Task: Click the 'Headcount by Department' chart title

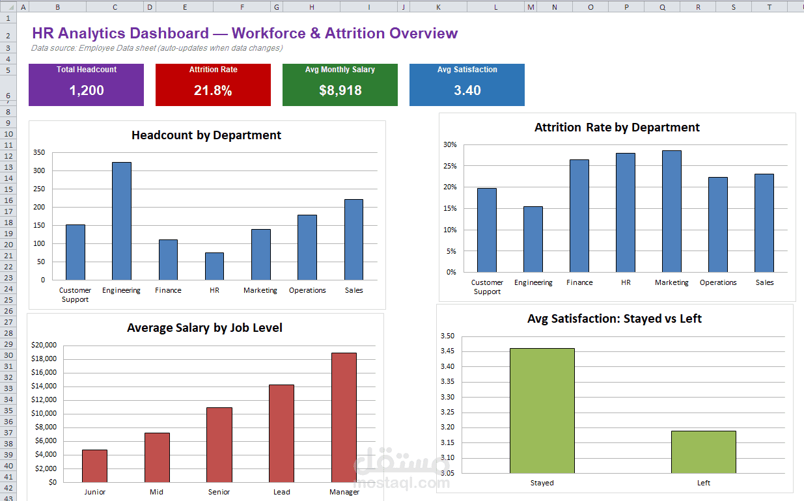Action: (206, 135)
